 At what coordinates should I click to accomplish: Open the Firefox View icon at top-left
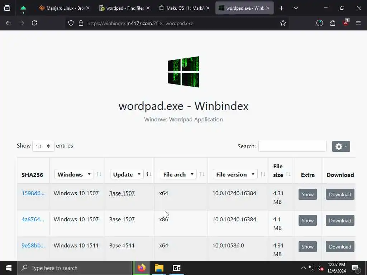[7, 8]
